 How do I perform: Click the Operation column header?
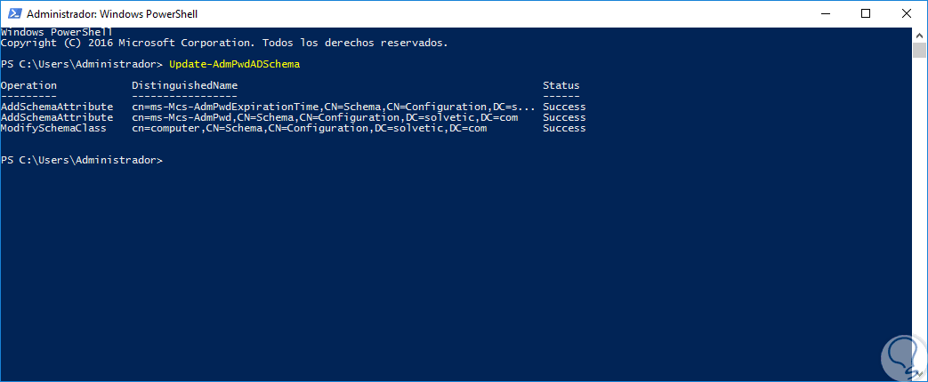click(x=28, y=85)
